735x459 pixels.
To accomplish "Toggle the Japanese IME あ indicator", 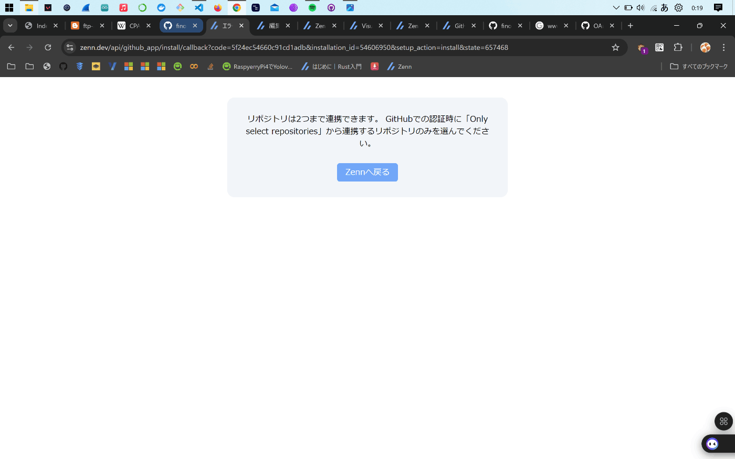I will pyautogui.click(x=665, y=8).
